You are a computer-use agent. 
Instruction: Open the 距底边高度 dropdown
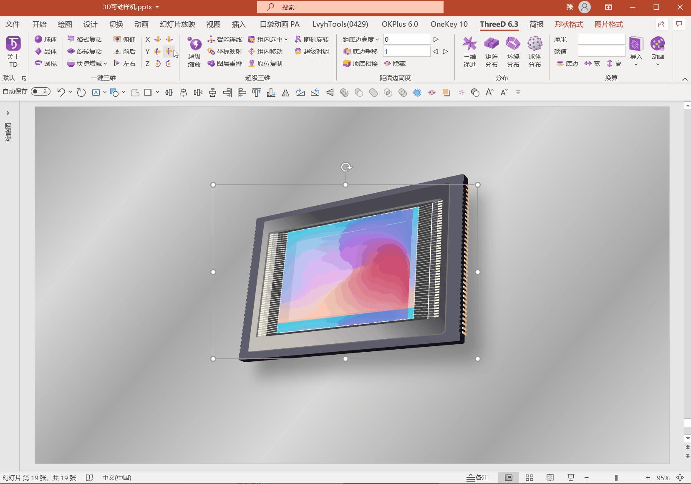(361, 39)
